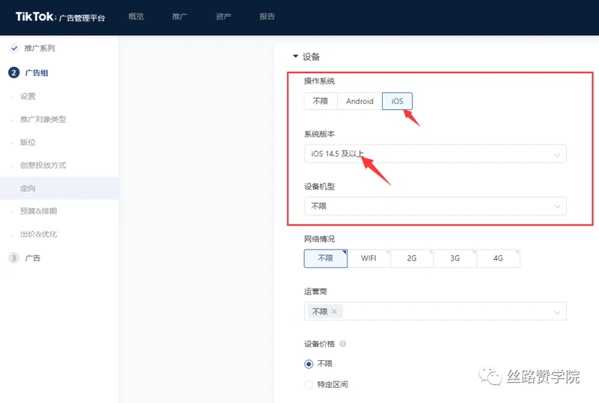
Task: Open the 设备机型 dropdown
Action: (435, 207)
